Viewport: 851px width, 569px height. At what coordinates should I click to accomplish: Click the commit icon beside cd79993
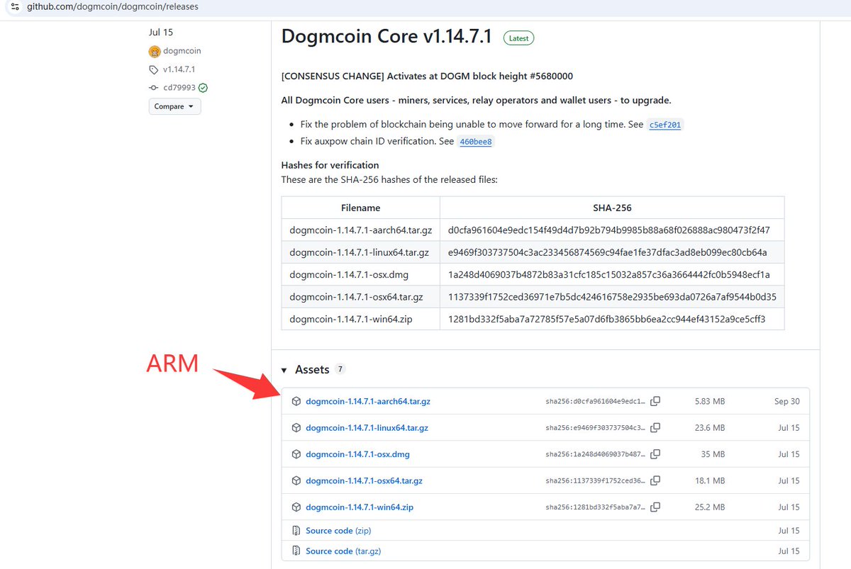[154, 88]
